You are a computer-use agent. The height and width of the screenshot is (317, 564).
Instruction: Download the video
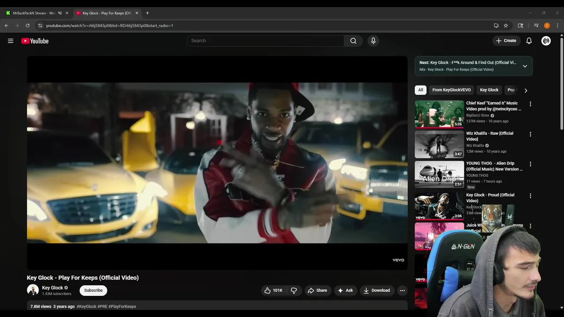pyautogui.click(x=377, y=291)
